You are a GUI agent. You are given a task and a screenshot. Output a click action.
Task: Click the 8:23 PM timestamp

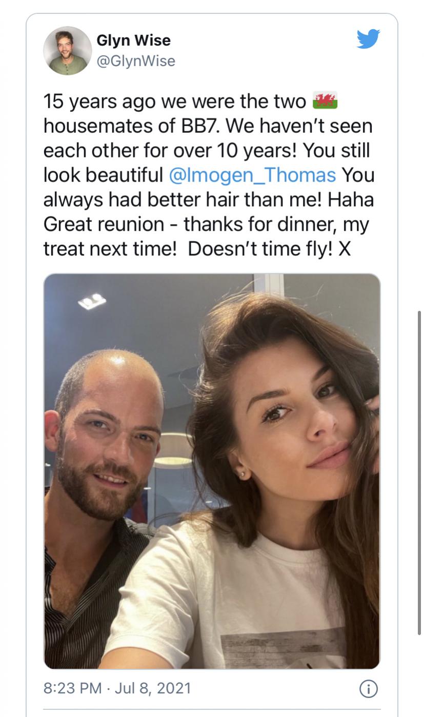[x=72, y=688]
